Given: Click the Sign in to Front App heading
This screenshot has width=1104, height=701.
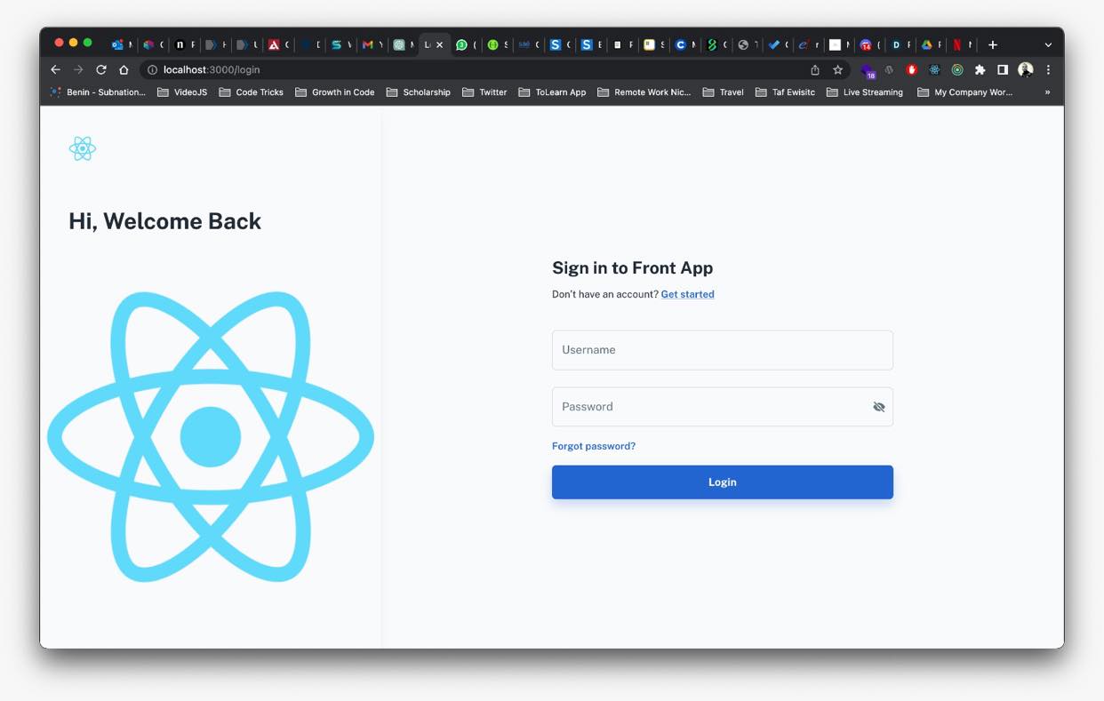Looking at the screenshot, I should tap(632, 268).
